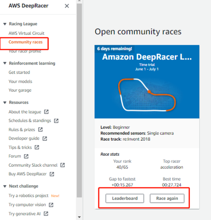Click 'Recommended sensors: Single camera' text
This screenshot has width=211, height=220.
point(137,133)
